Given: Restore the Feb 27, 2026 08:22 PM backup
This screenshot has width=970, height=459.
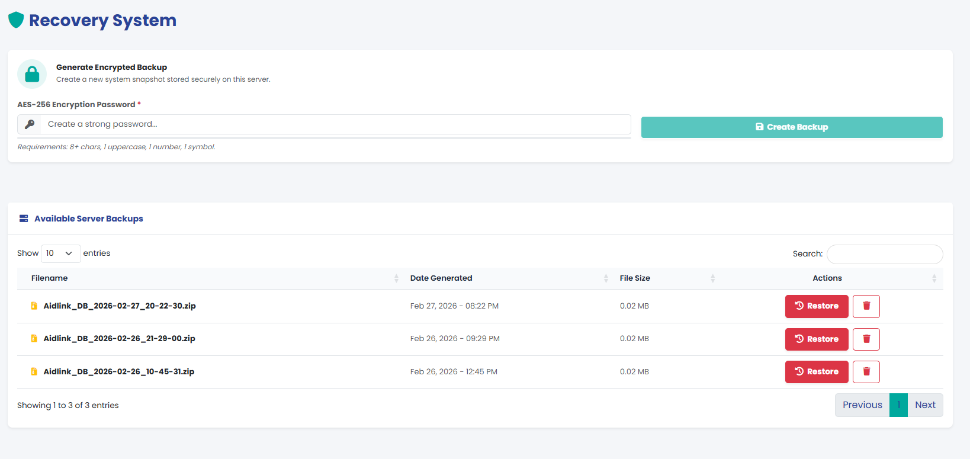Looking at the screenshot, I should [817, 306].
